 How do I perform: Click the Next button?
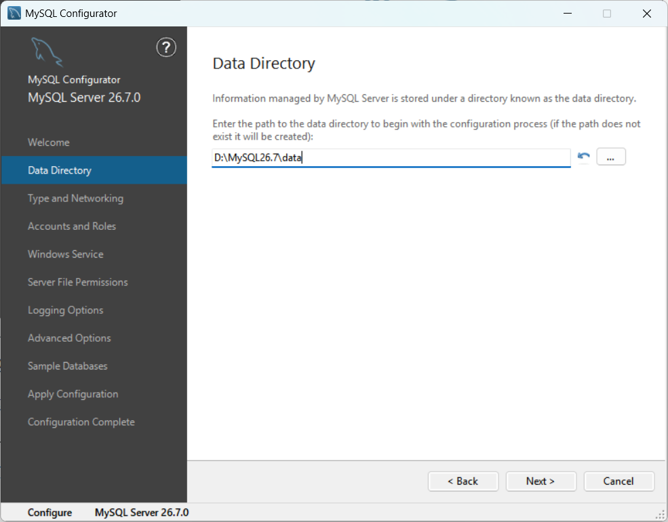pos(541,481)
